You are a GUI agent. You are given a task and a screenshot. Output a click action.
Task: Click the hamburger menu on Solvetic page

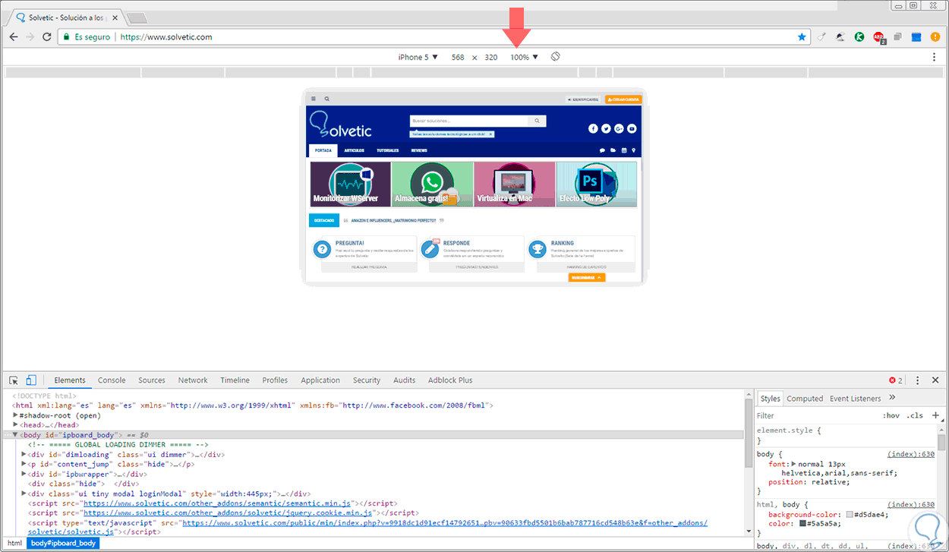(313, 99)
